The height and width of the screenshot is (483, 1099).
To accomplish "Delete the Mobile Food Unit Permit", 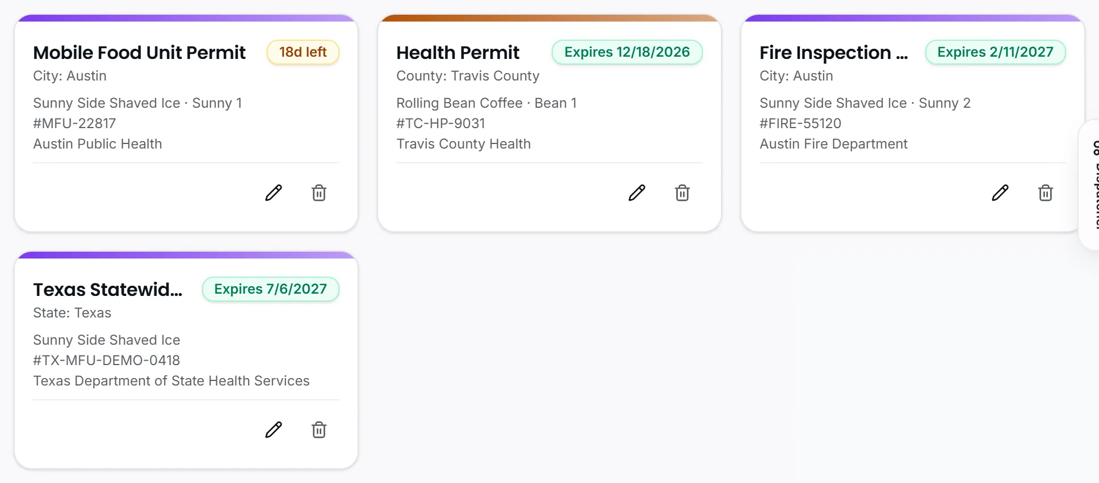I will [x=319, y=193].
